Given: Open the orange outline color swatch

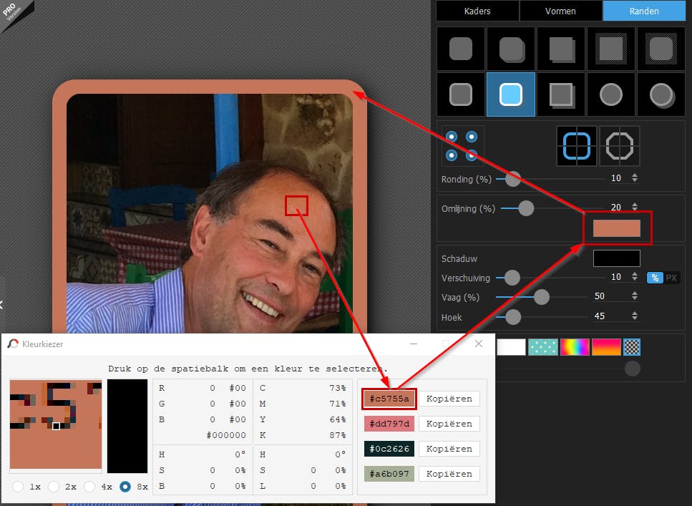Looking at the screenshot, I should (616, 229).
